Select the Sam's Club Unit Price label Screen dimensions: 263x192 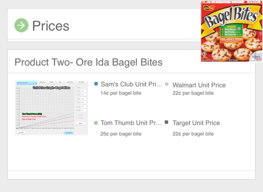click(x=131, y=85)
